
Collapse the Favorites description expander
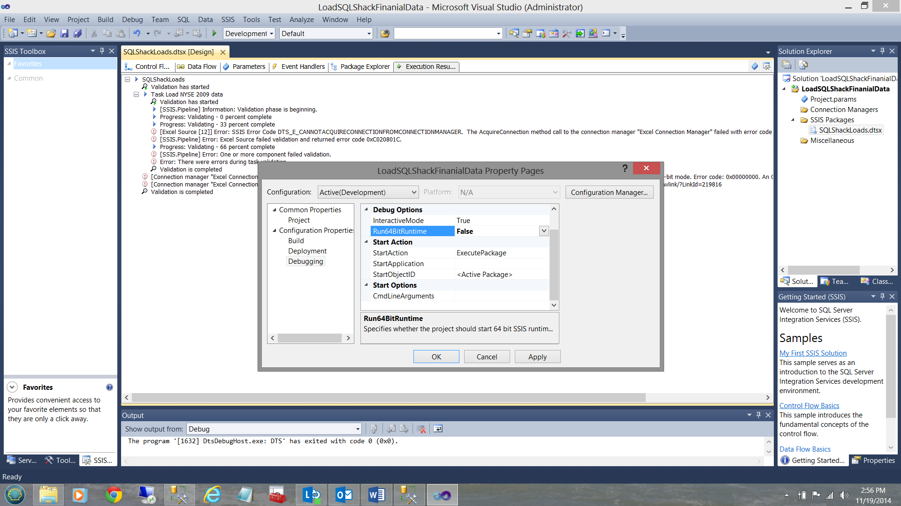[x=12, y=387]
